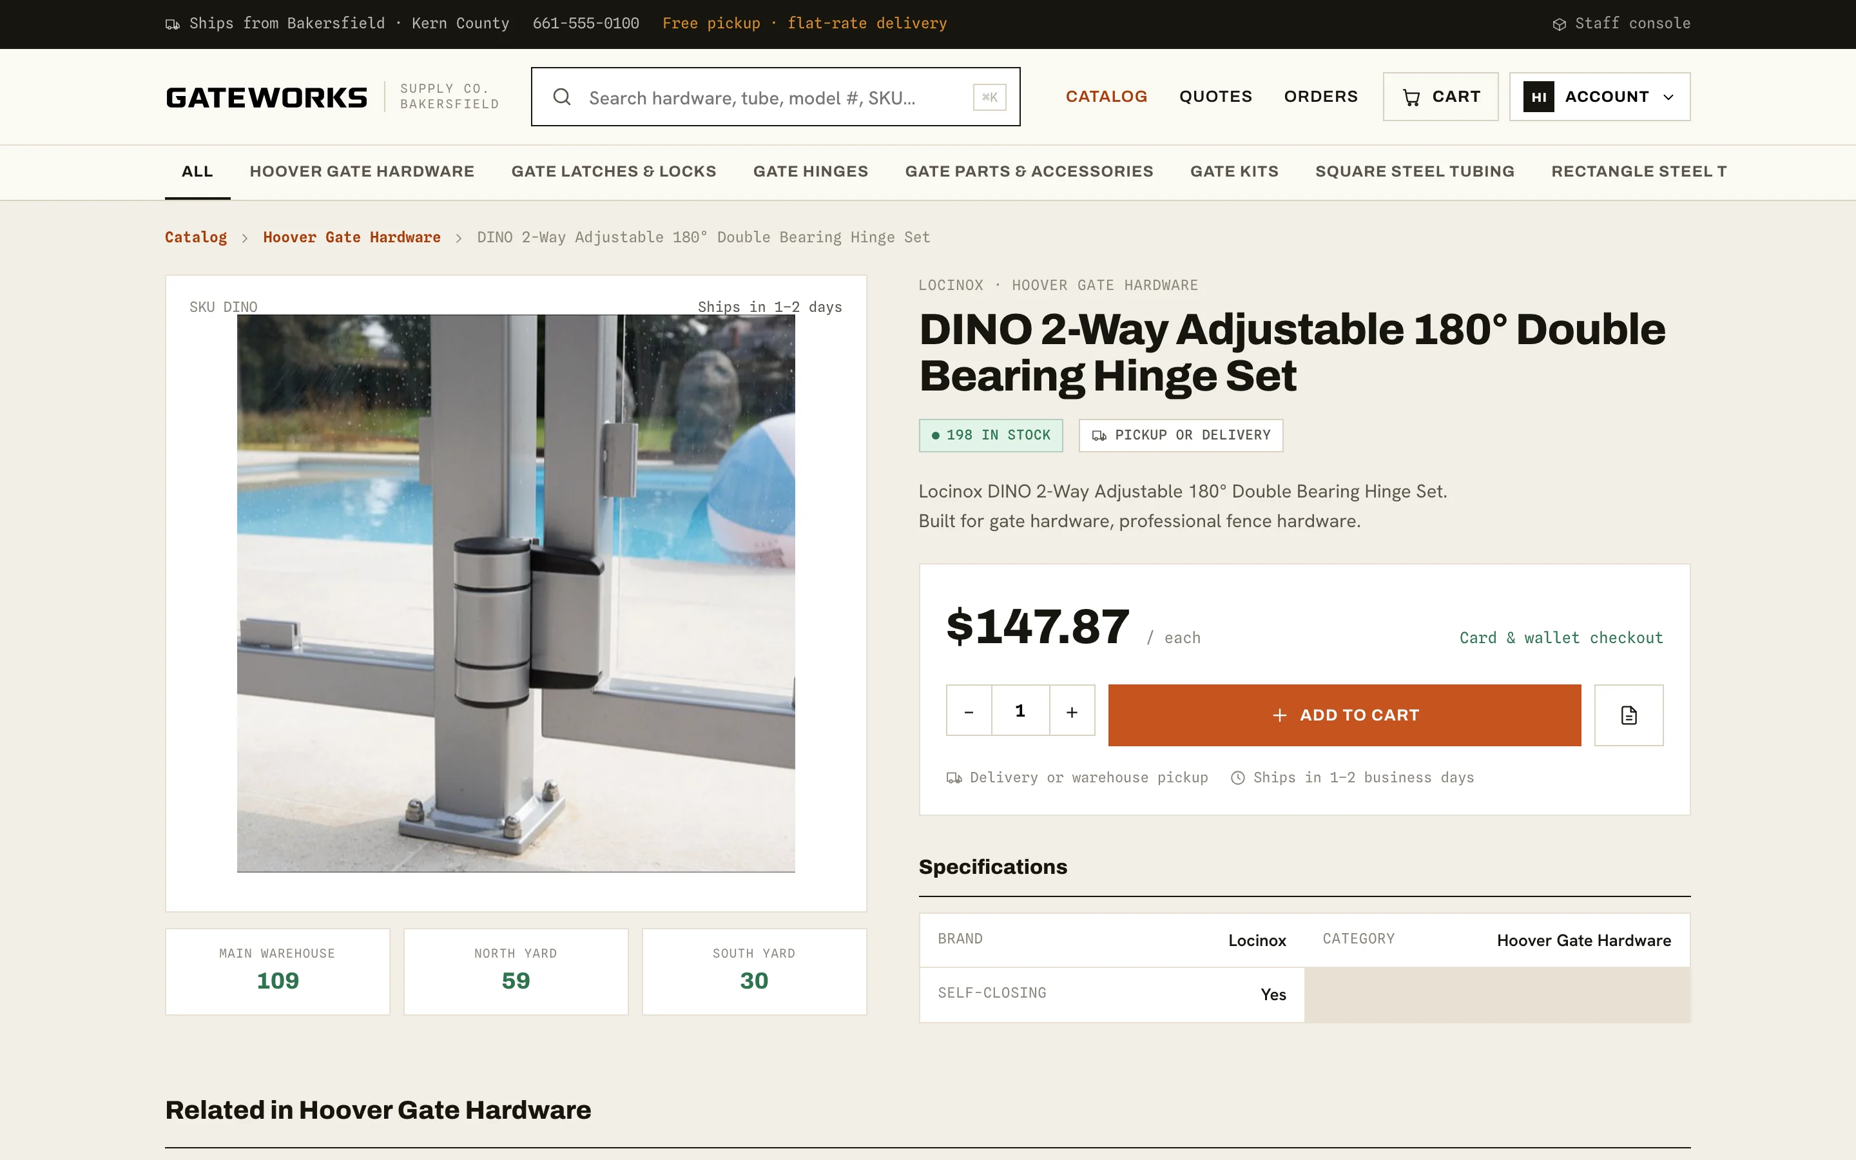Select Hoover Gate Hardware category tab

pos(362,172)
